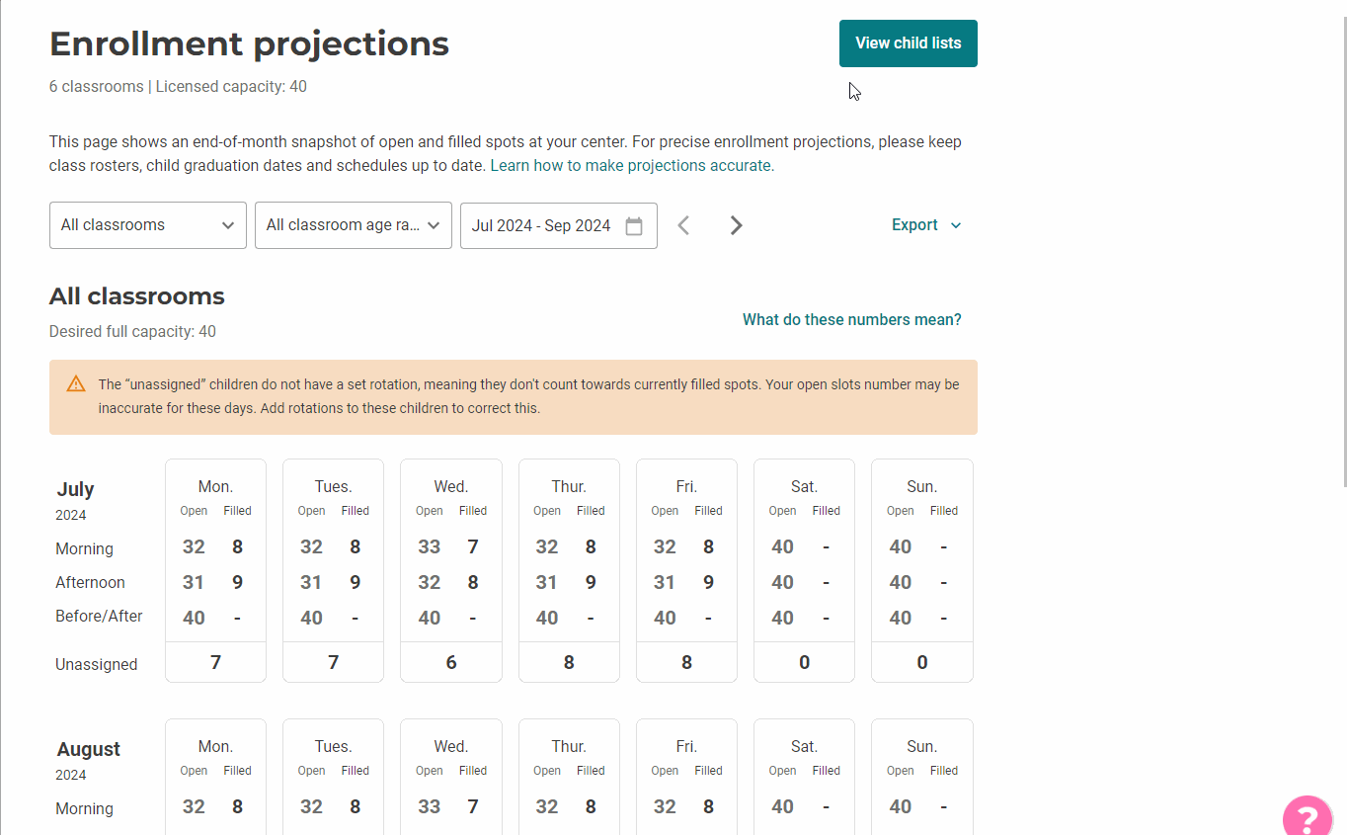Click July Monday unassigned count 7
Viewport: 1347px width, 835px height.
point(215,662)
